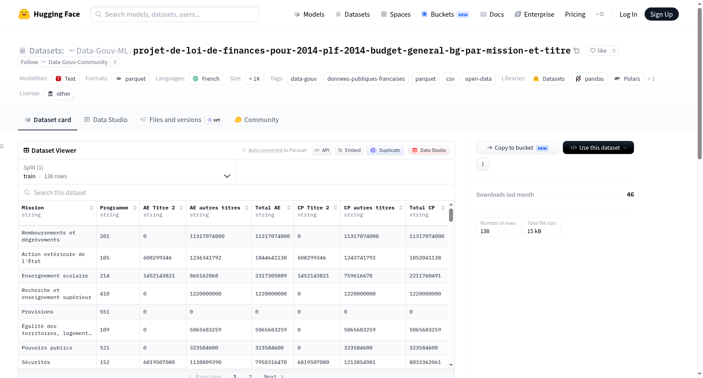Select the csv tag
Screen dimensions: 703x378
click(450, 79)
